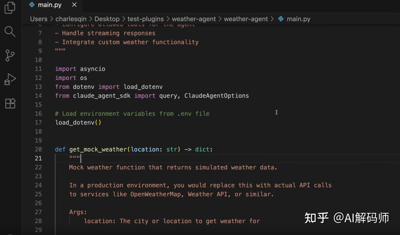Screen dimensions: 400x235
Task: Open the Source Control view
Action: pos(10,55)
